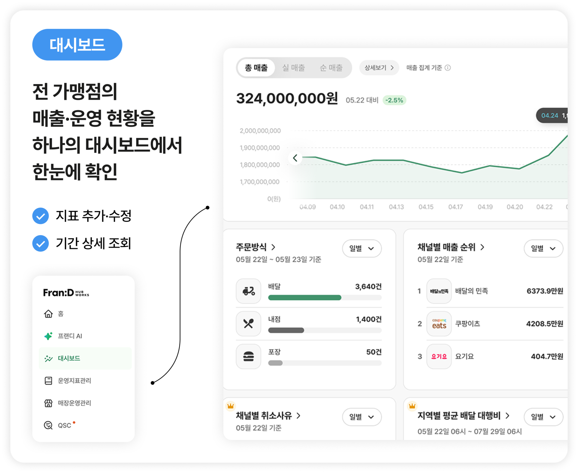Click the 배달의 민족 channel logo
The image size is (578, 473).
pos(439,291)
